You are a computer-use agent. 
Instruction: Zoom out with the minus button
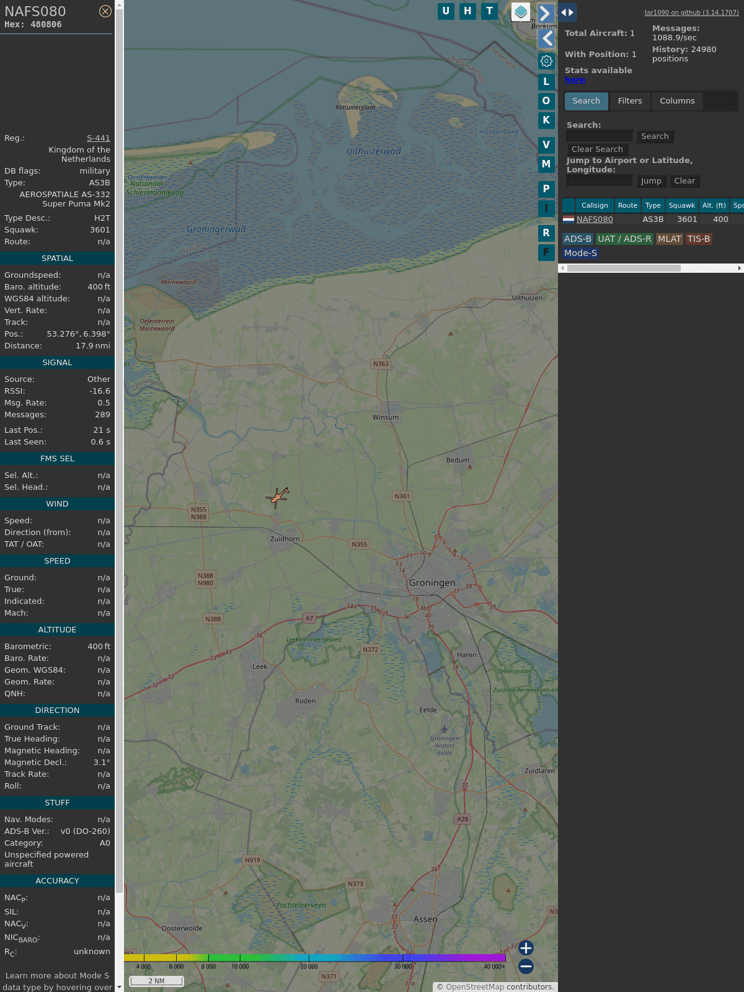click(x=526, y=966)
